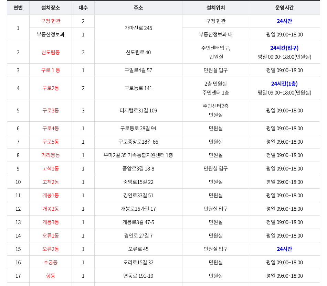Select the address 중앙로15길 22
The width and height of the screenshot is (327, 286).
point(138,182)
